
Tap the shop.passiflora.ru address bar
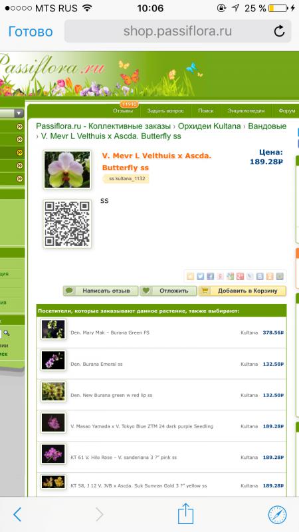coord(177,31)
